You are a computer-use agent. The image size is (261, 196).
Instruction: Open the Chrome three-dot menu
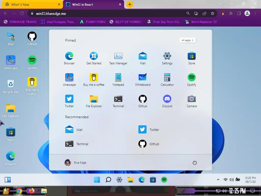click(x=255, y=13)
